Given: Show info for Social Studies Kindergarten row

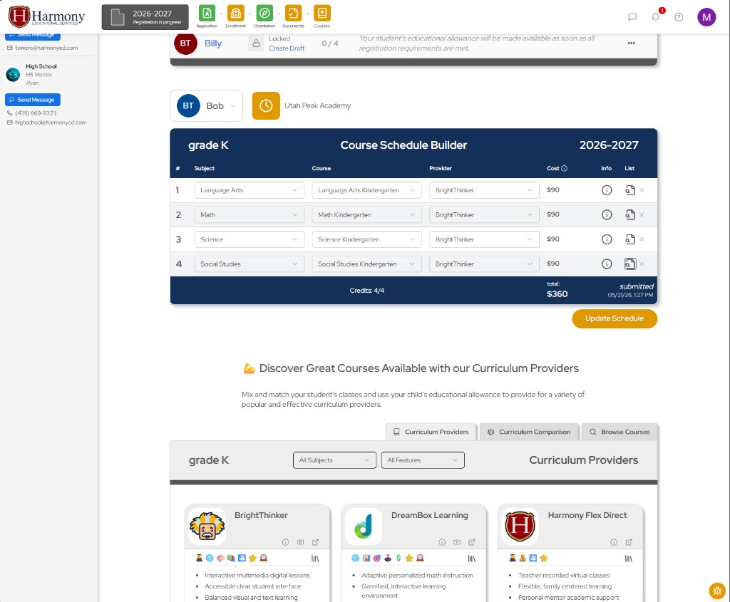Looking at the screenshot, I should pos(607,264).
